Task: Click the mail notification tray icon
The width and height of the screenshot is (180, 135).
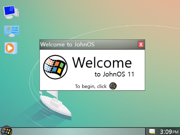Action: point(152,132)
